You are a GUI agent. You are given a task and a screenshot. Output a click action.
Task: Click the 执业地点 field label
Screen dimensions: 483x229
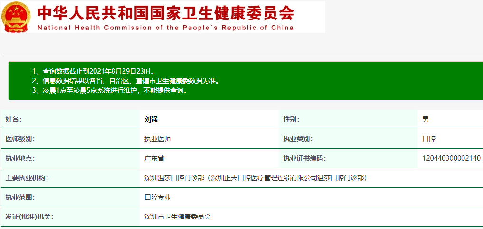pyautogui.click(x=20, y=159)
